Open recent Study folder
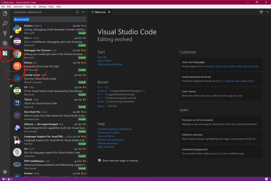This screenshot has width=271, height=181. [101, 101]
